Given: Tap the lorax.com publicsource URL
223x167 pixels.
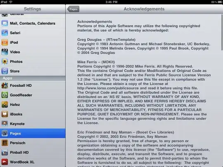Looking at the screenshot, I should click(x=108, y=88).
